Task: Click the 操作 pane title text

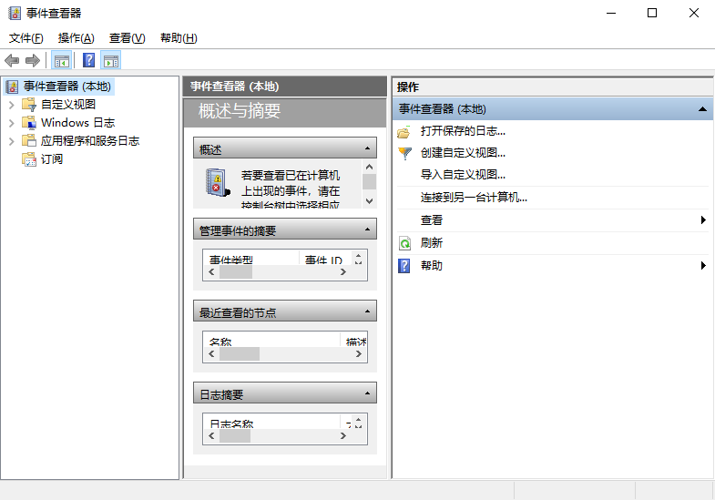Action: tap(408, 87)
